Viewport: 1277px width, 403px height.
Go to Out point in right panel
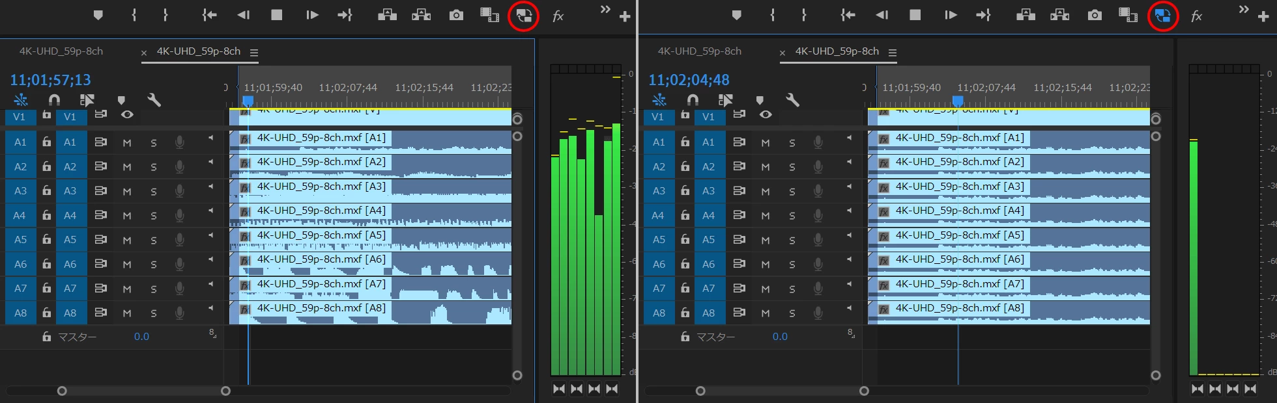coord(983,15)
